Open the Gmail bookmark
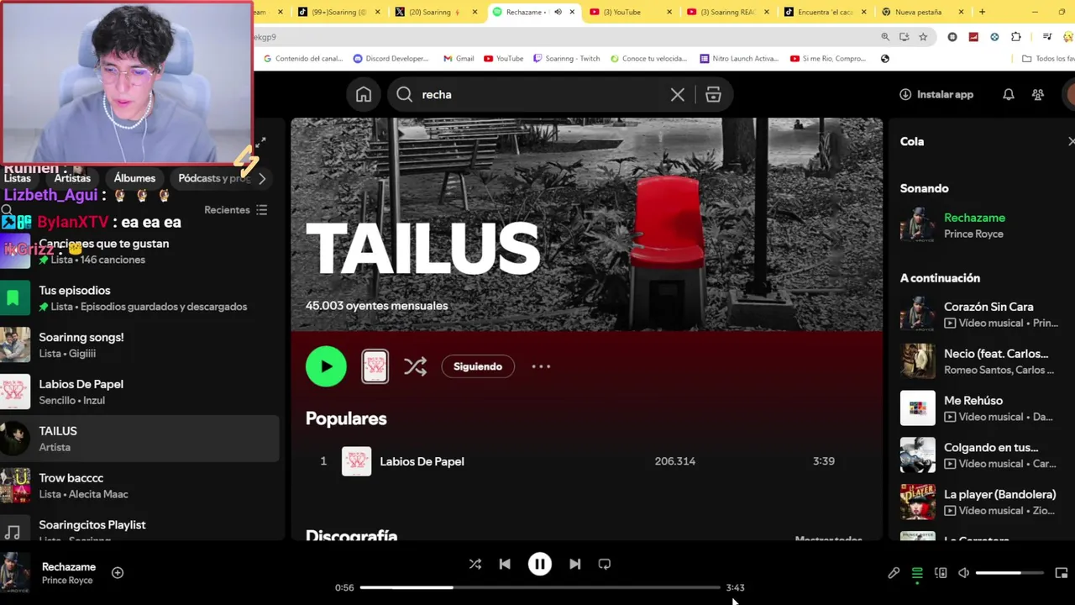This screenshot has width=1075, height=605. coord(459,59)
